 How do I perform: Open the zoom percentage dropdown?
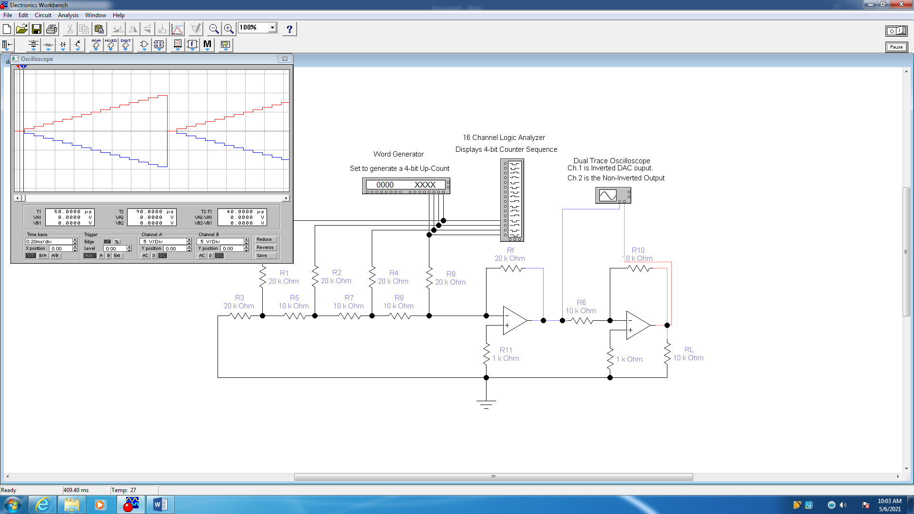(272, 28)
